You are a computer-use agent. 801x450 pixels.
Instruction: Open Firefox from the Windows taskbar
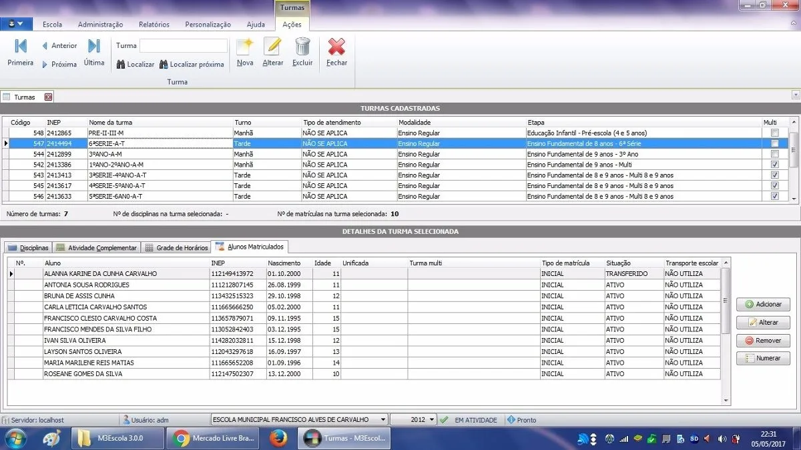click(278, 438)
